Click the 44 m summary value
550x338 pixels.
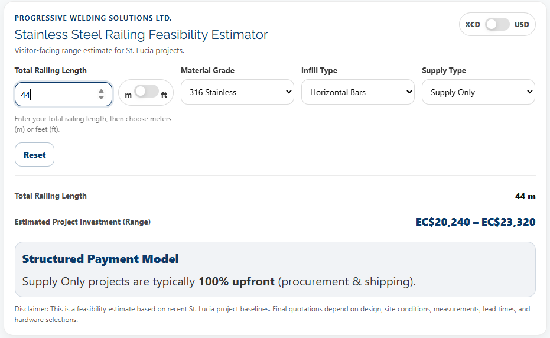tap(525, 196)
